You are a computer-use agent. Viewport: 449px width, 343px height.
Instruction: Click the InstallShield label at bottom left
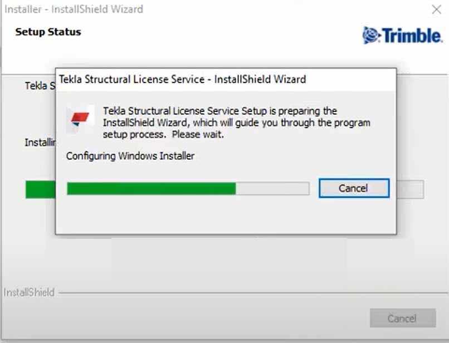coord(29,292)
